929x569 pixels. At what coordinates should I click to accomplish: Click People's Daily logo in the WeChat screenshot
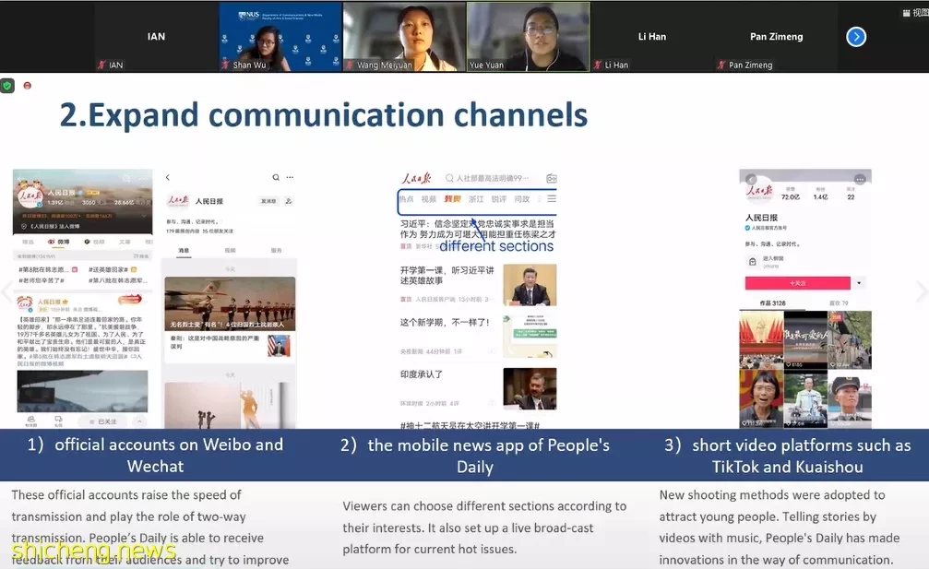tap(178, 201)
